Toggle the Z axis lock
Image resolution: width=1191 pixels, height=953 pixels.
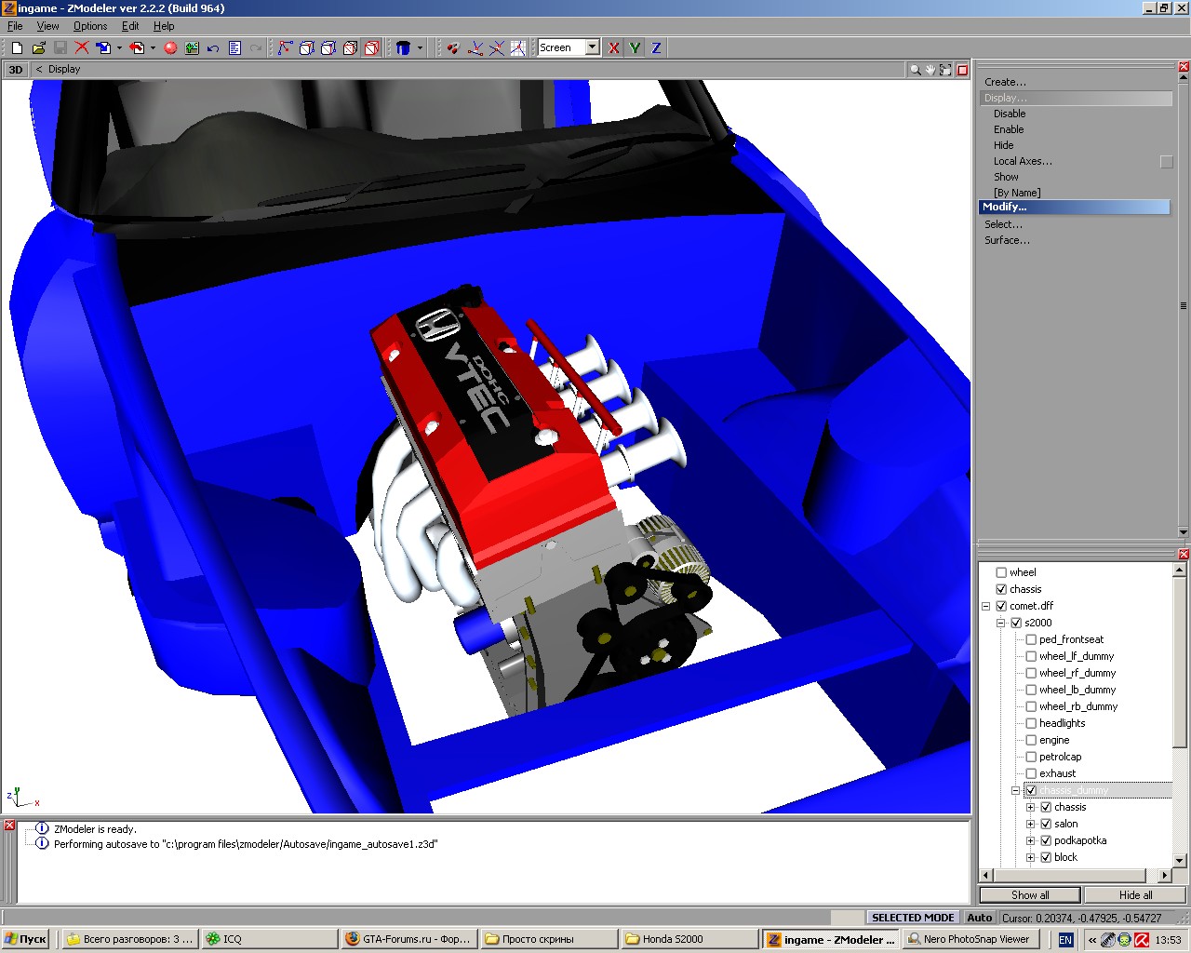coord(656,47)
